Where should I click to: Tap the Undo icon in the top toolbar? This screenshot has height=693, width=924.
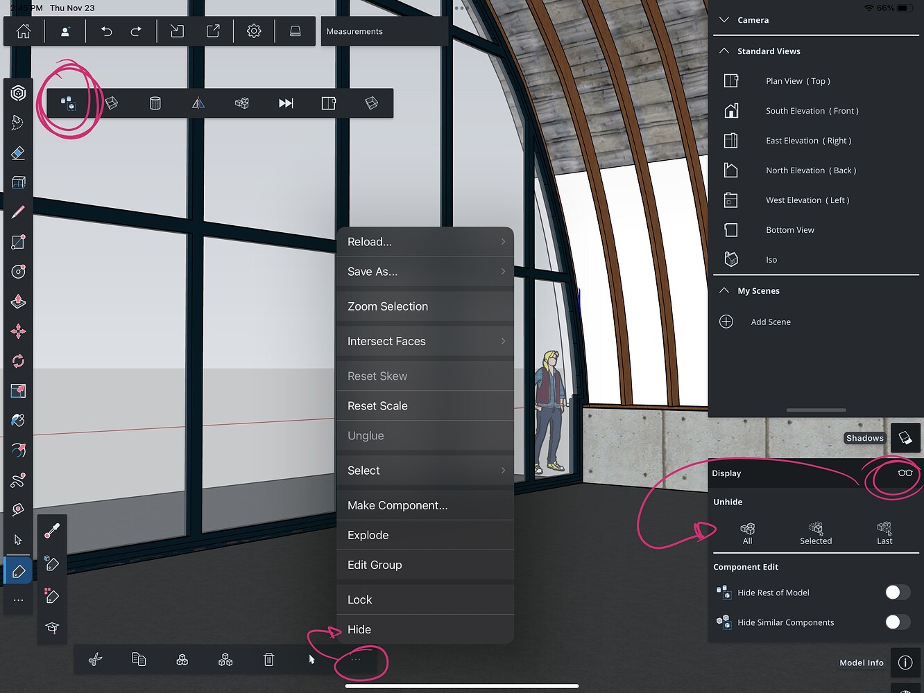[106, 30]
